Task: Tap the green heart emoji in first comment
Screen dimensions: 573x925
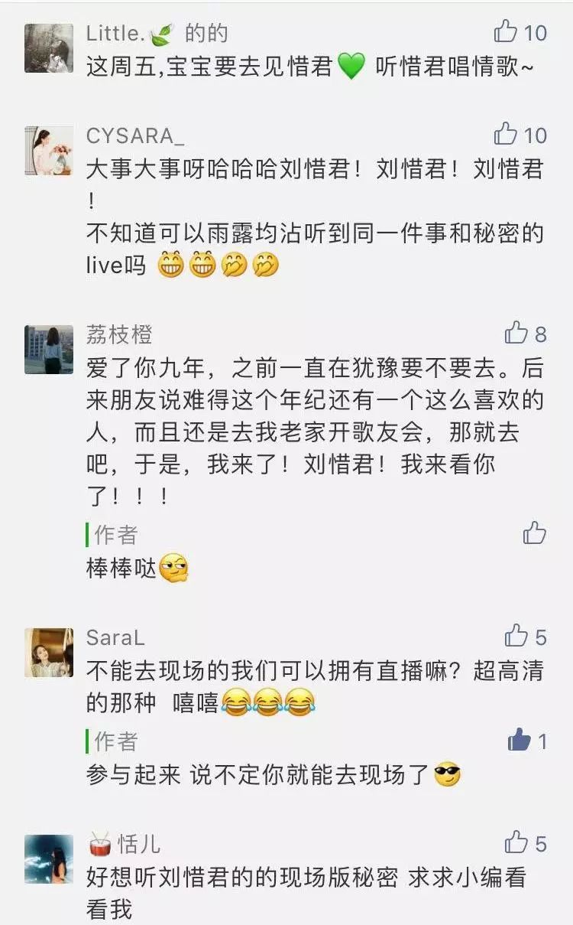Action: tap(351, 67)
